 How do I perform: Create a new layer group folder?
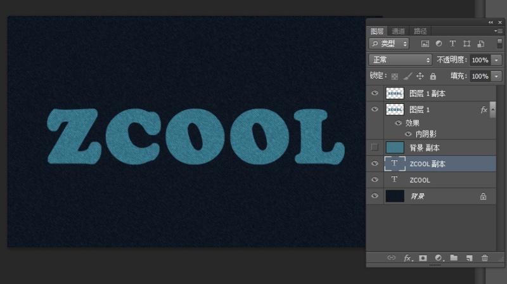coord(454,257)
